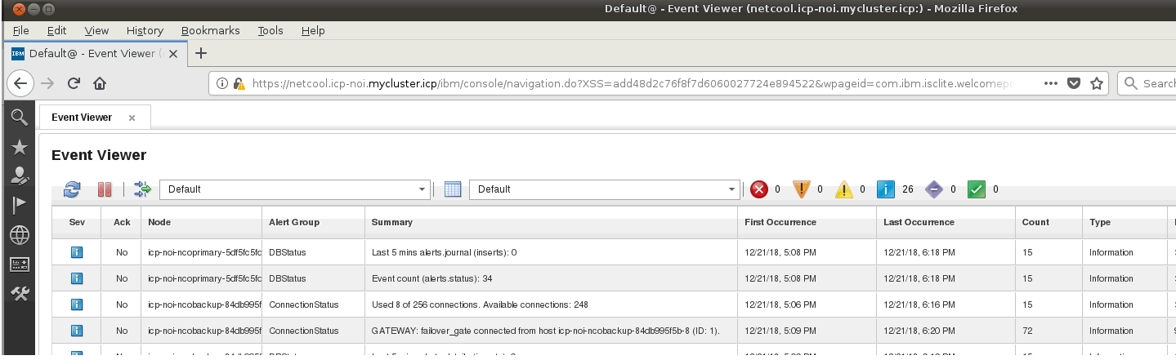Viewport: 1176px width, 360px height.
Task: Sort by the Node column header
Action: 202,222
